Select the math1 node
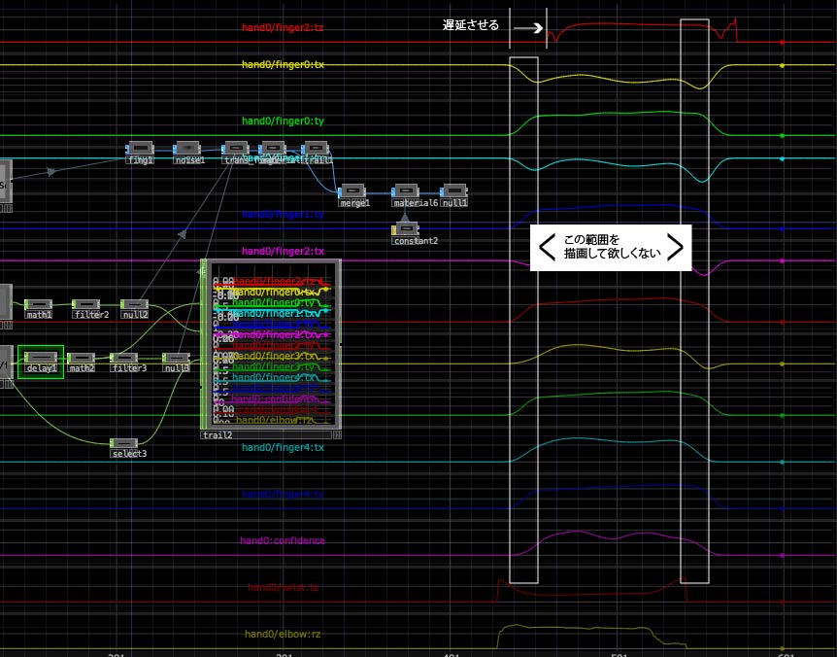837x657 pixels. [38, 304]
